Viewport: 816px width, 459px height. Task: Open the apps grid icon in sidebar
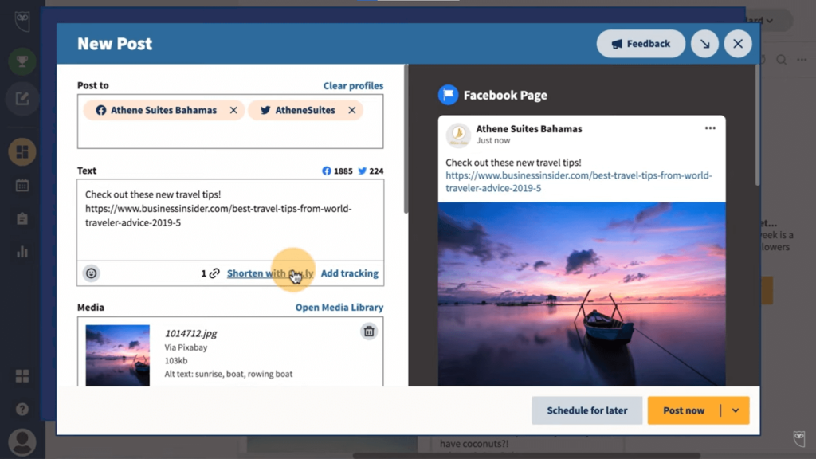click(22, 376)
